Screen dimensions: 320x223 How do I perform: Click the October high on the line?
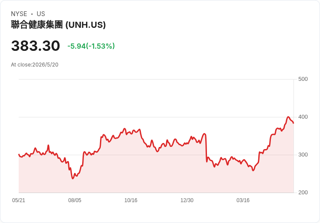click(124, 129)
